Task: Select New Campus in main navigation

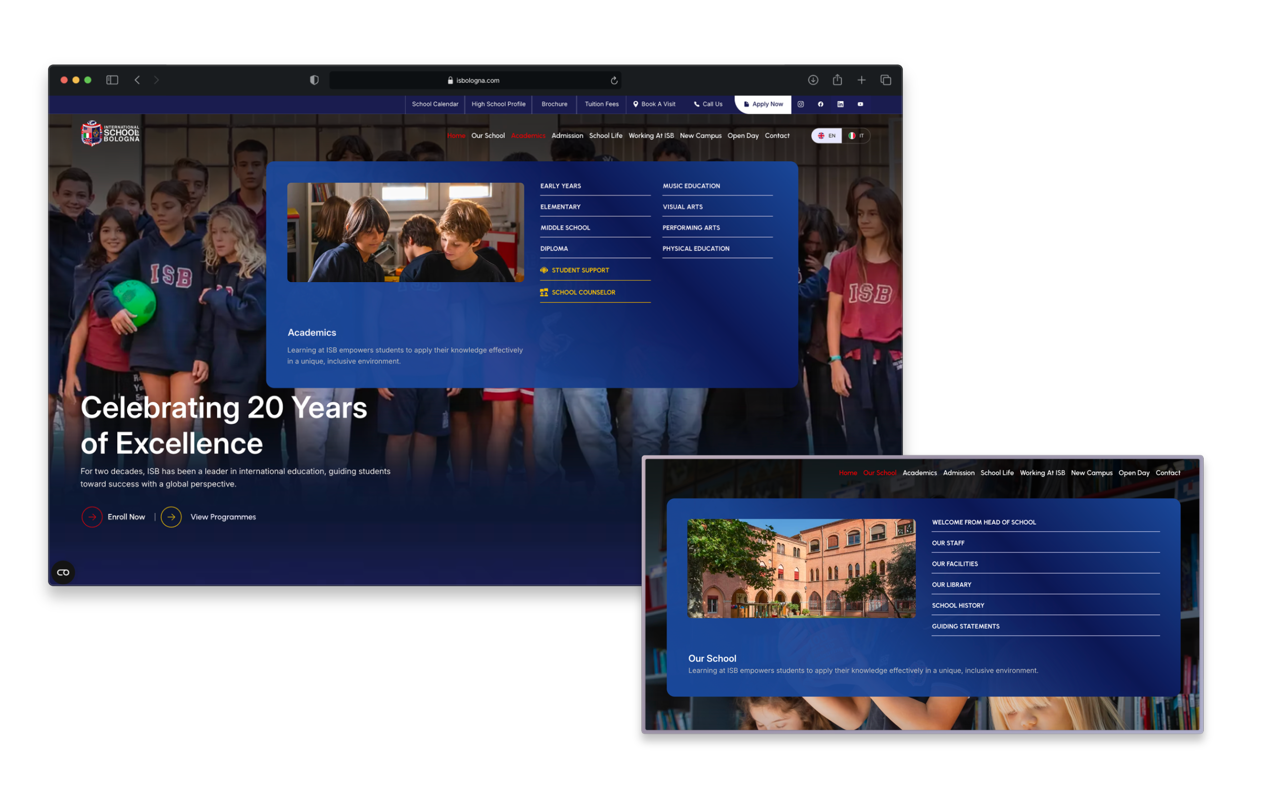Action: (700, 136)
